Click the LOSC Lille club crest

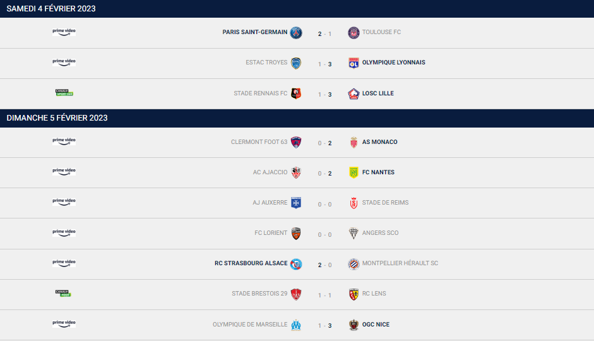[353, 93]
